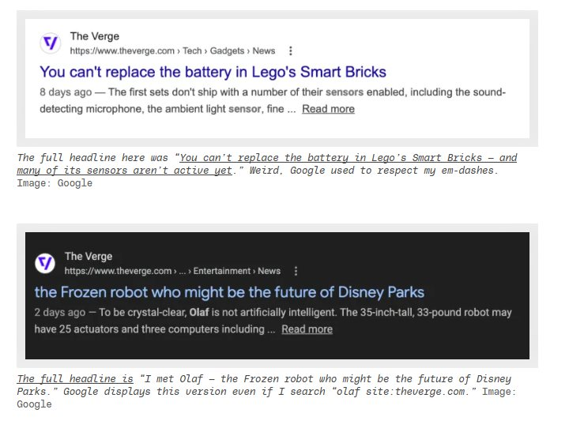This screenshot has width=569, height=432.
Task: Click The Verge site name in dark result
Action: pyautogui.click(x=89, y=256)
